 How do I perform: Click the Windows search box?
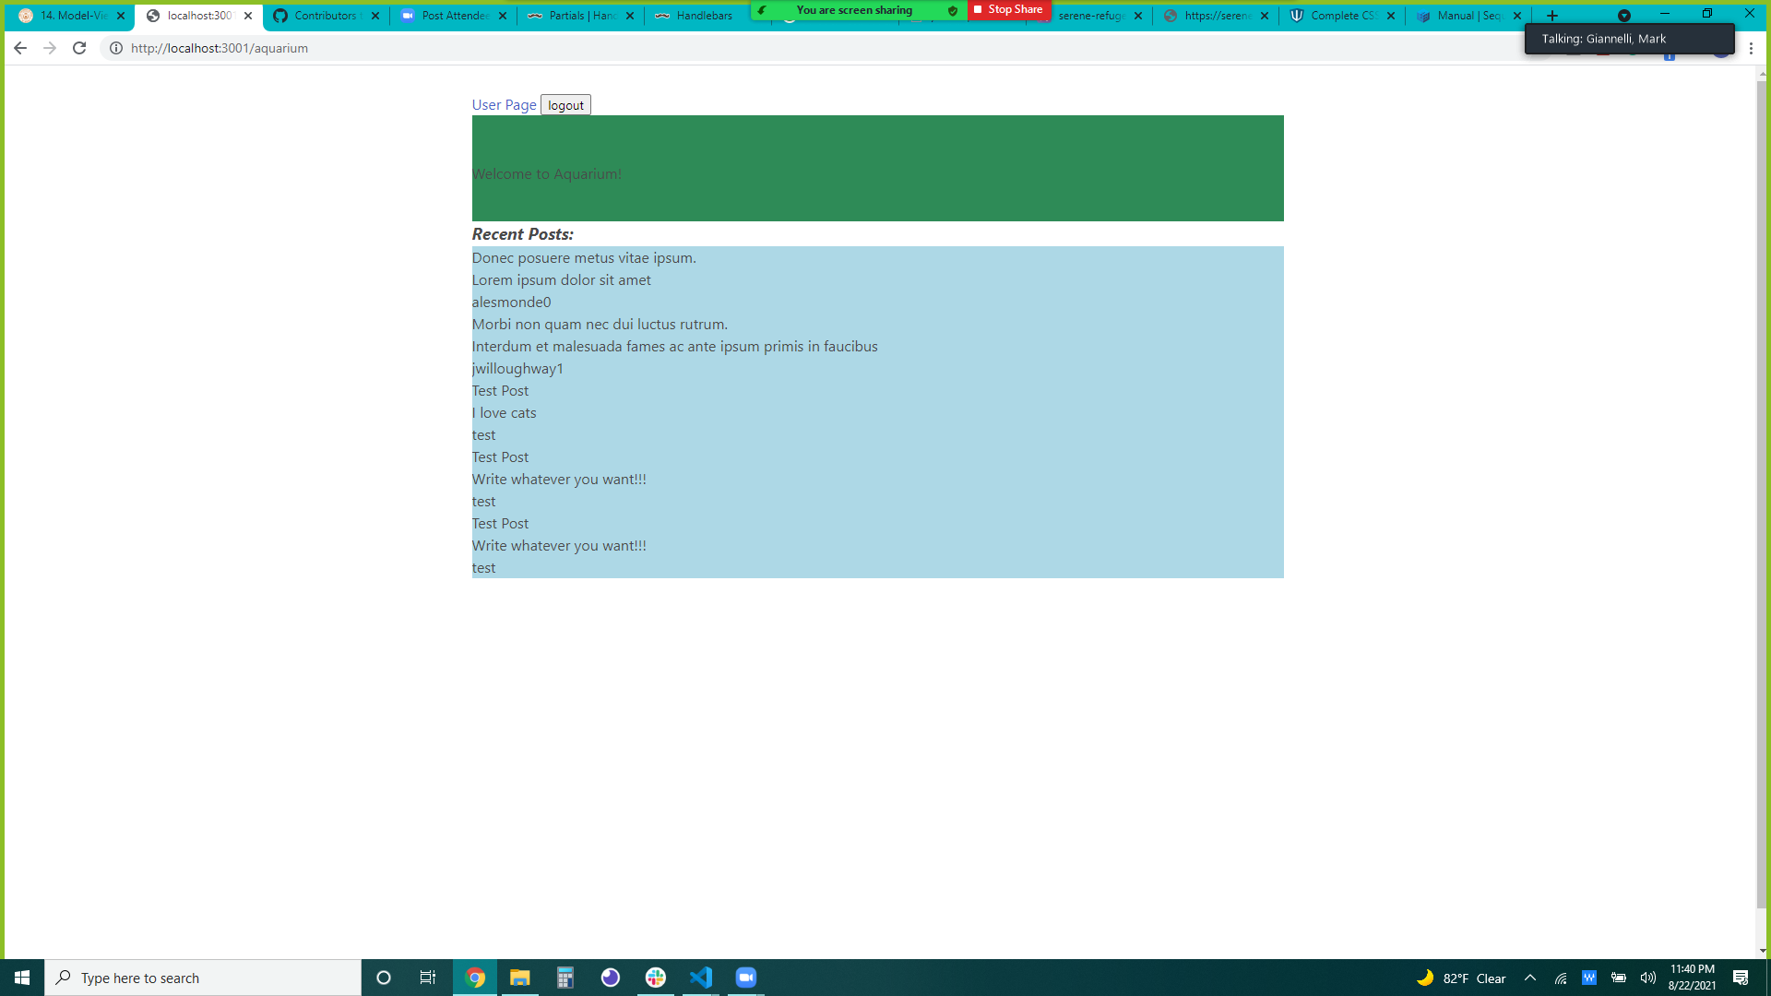(203, 978)
